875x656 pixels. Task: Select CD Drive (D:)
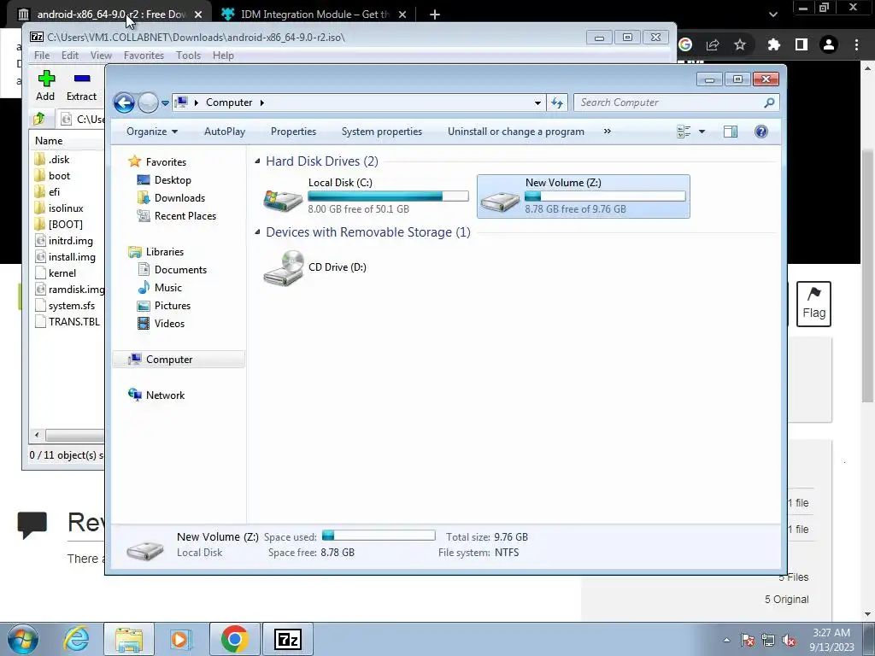click(316, 267)
